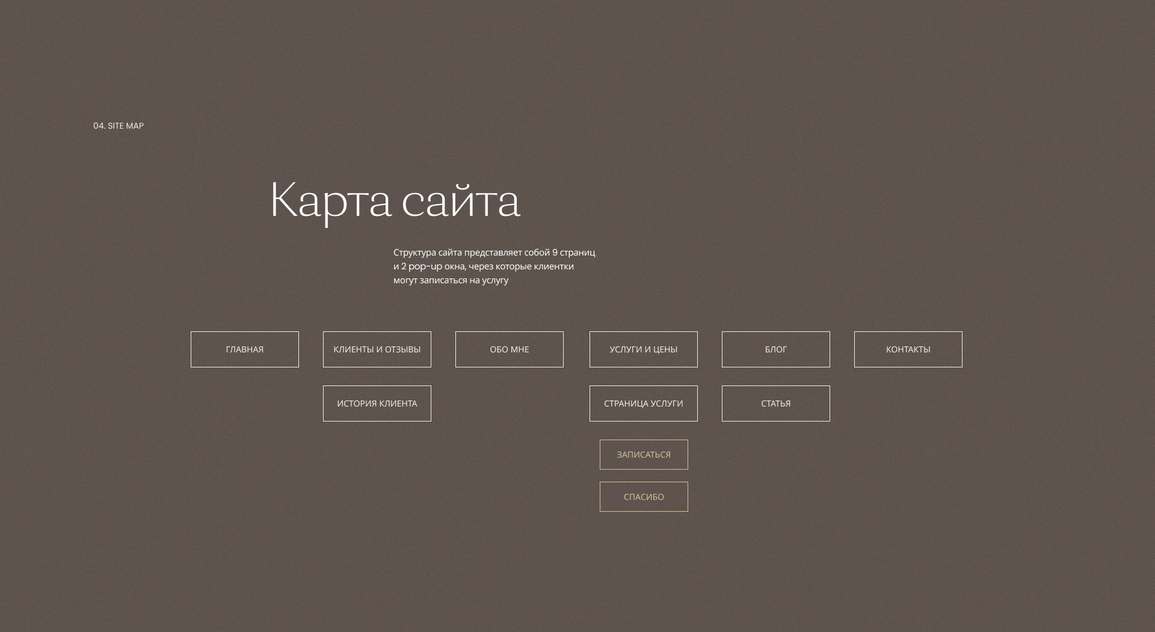Image resolution: width=1155 pixels, height=632 pixels.
Task: Click the ГЛАВНАЯ page box
Action: 244,349
